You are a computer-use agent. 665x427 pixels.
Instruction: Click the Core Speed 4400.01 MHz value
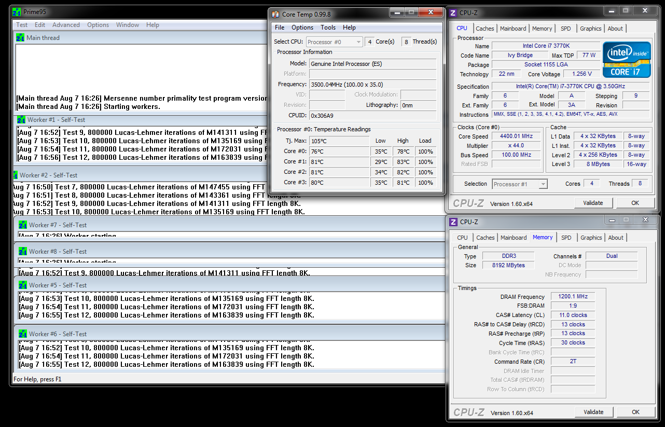tap(516, 136)
